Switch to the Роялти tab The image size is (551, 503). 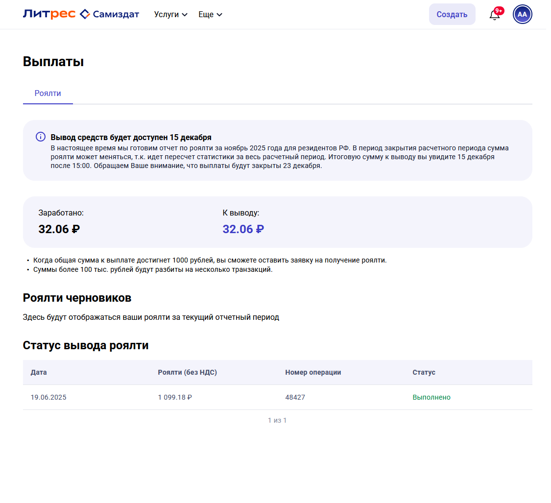coord(48,93)
